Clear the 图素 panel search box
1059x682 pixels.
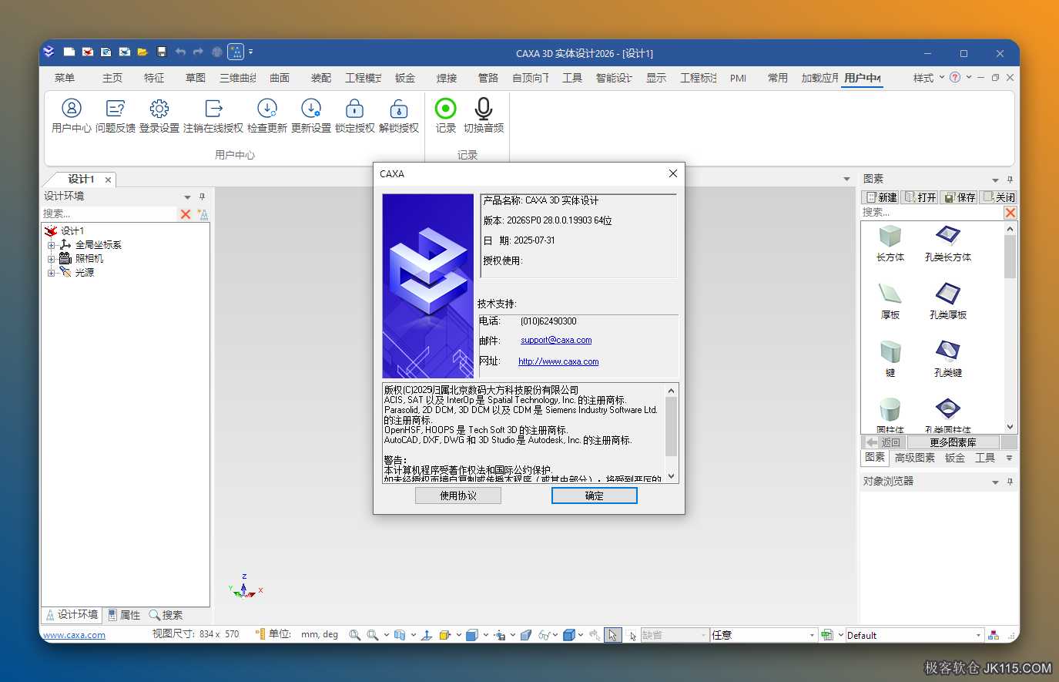(1010, 213)
